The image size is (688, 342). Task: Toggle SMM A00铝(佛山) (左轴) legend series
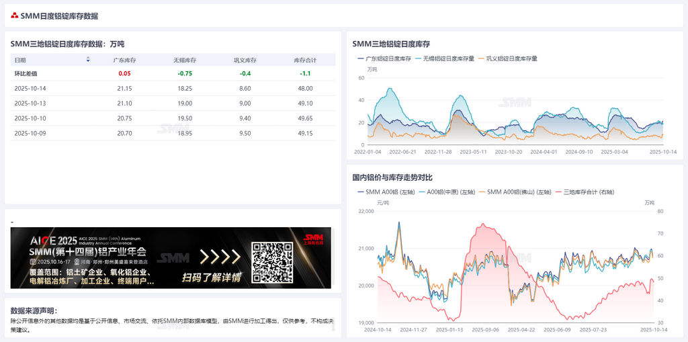pos(515,192)
